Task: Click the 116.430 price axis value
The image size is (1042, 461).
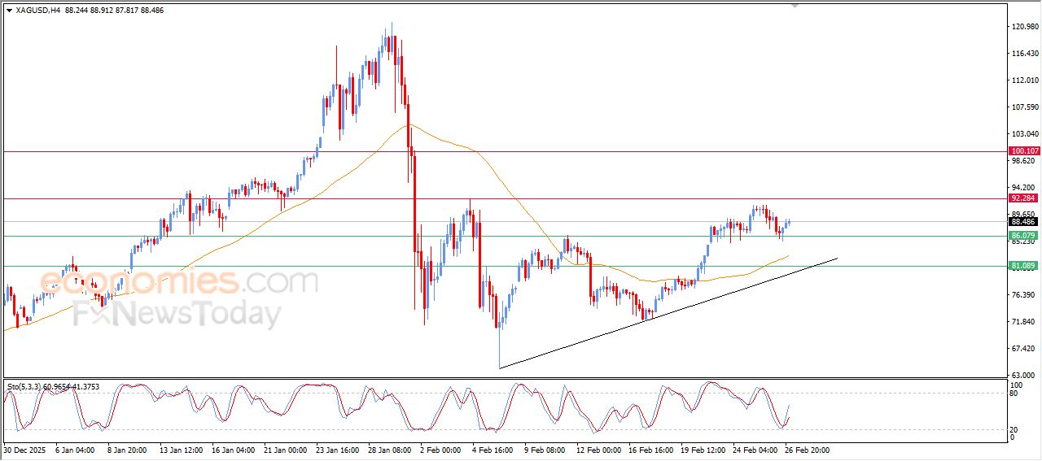Action: 1024,54
